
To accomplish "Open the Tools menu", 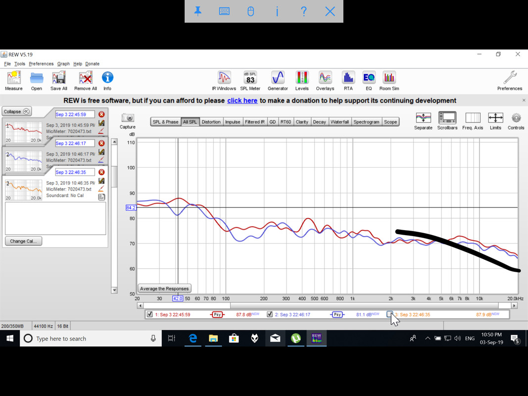I will click(x=20, y=64).
